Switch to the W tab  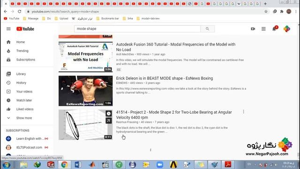coord(239,4)
